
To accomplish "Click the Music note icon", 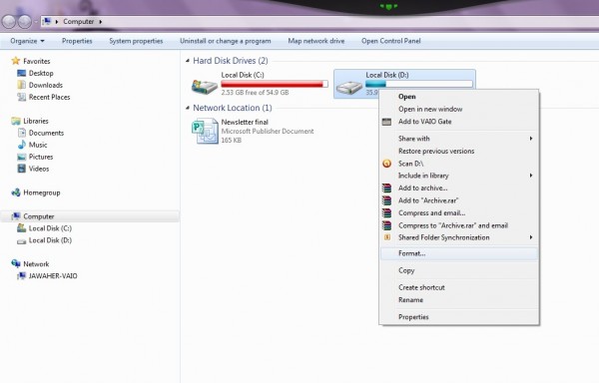I will [22, 145].
